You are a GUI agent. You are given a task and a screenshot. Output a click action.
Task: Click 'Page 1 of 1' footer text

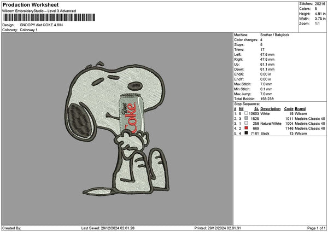tap(317, 228)
